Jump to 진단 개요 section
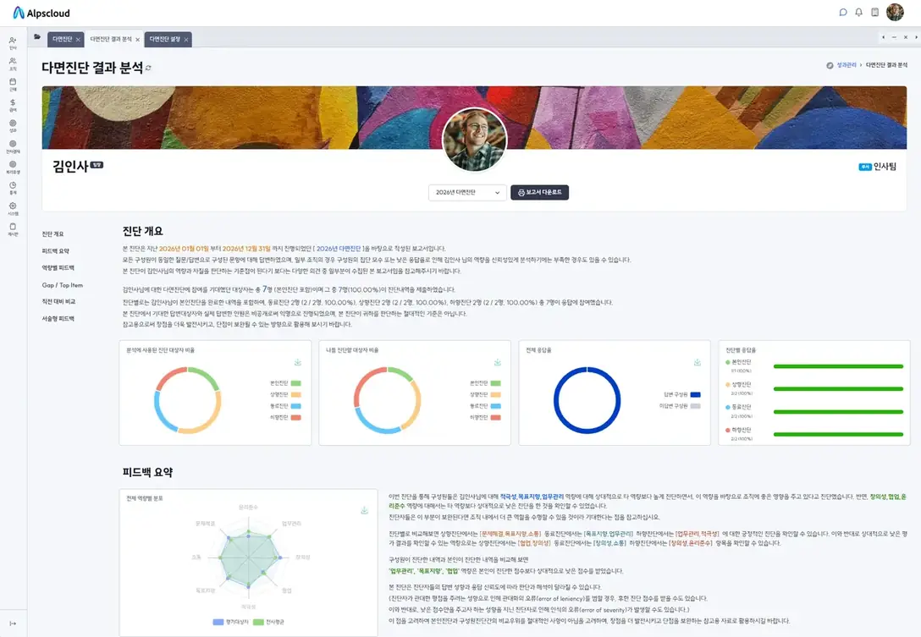 tap(52, 234)
